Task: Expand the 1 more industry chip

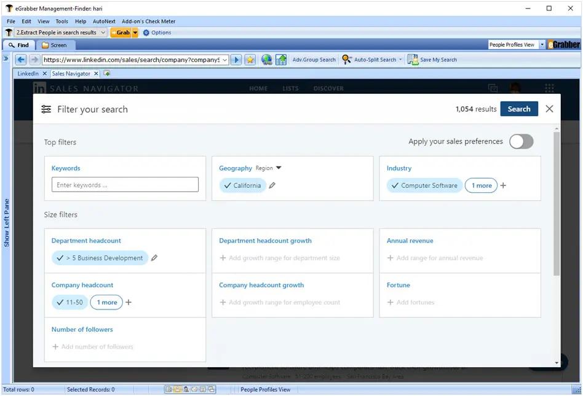Action: tap(481, 185)
